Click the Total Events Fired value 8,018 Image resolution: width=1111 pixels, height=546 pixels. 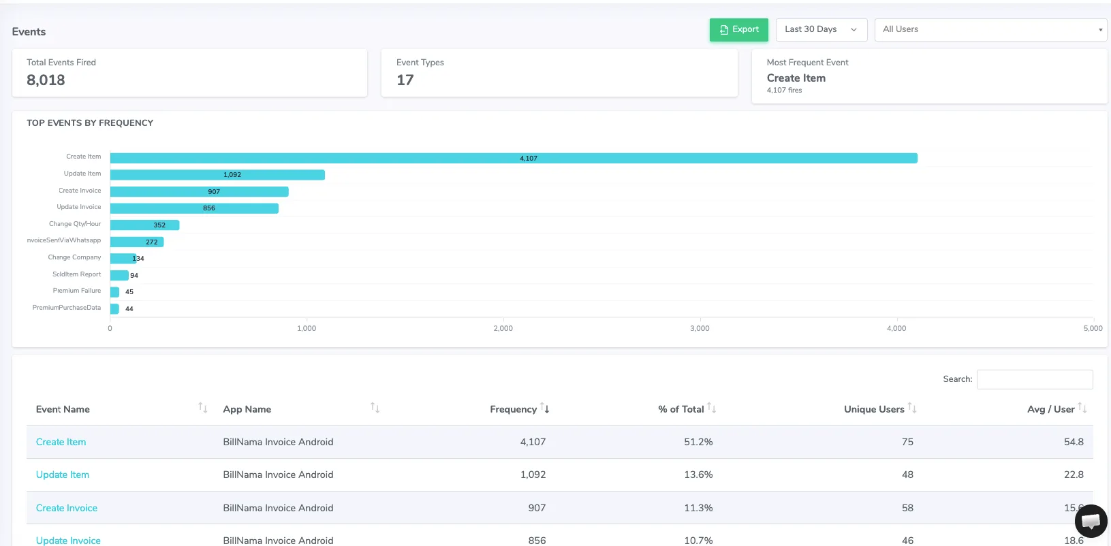[x=46, y=80]
